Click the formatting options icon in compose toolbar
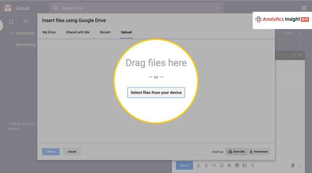Image resolution: width=312 pixels, height=173 pixels. coord(199,165)
